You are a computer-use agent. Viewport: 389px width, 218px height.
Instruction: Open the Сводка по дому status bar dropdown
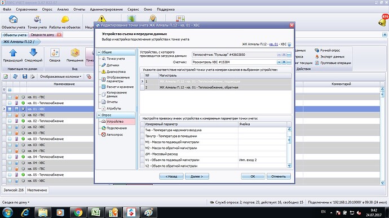16,202
